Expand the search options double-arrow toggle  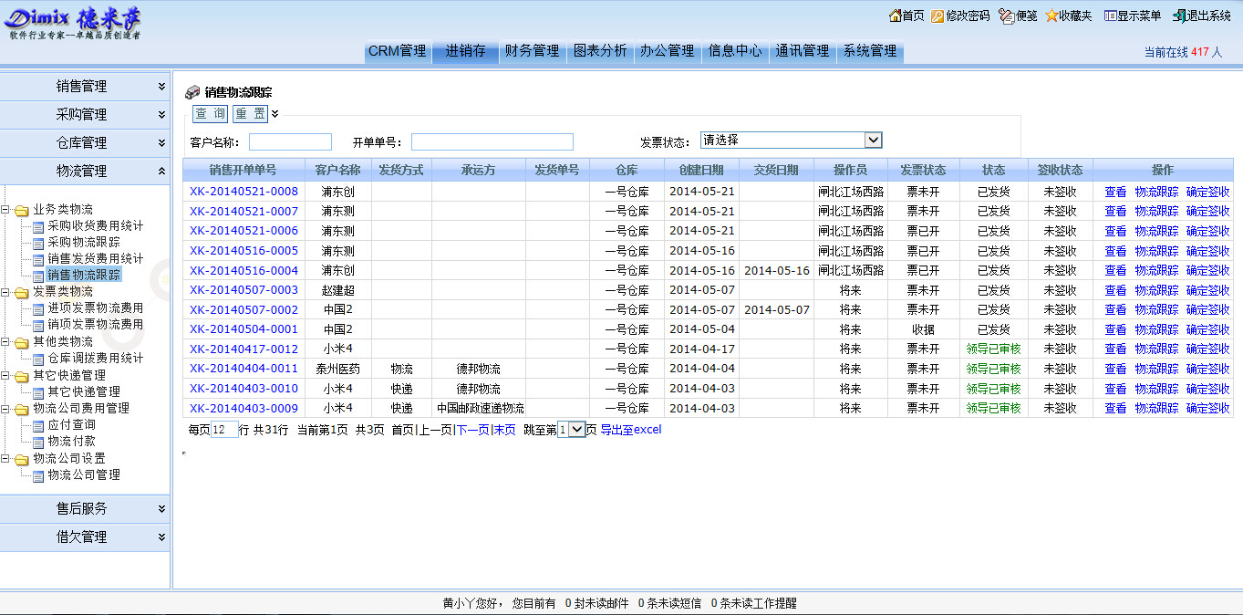(x=274, y=114)
